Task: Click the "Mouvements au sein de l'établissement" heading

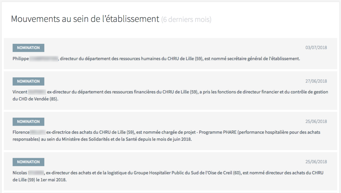Action: pos(85,19)
